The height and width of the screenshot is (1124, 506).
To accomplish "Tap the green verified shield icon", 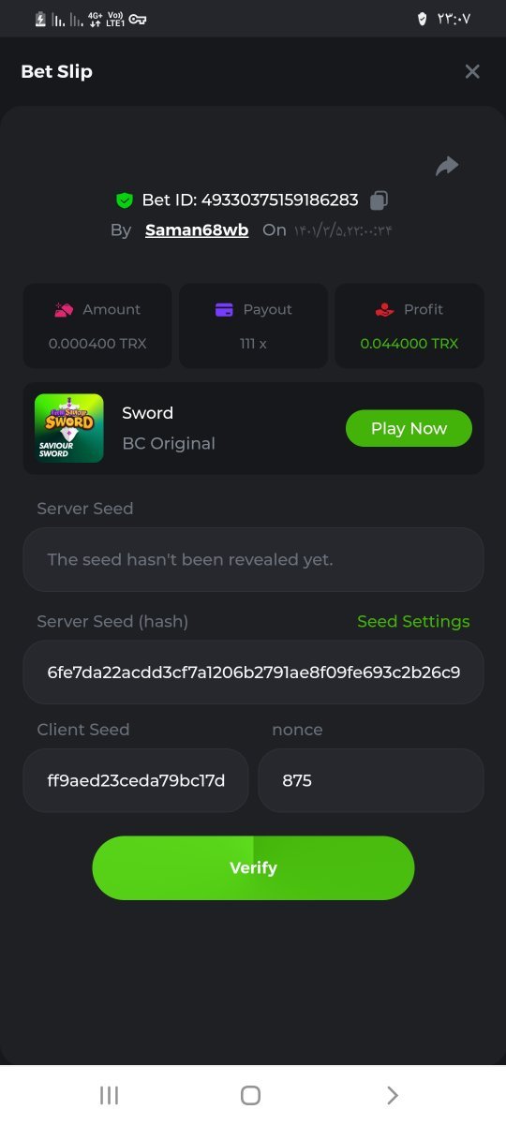I will pos(125,200).
